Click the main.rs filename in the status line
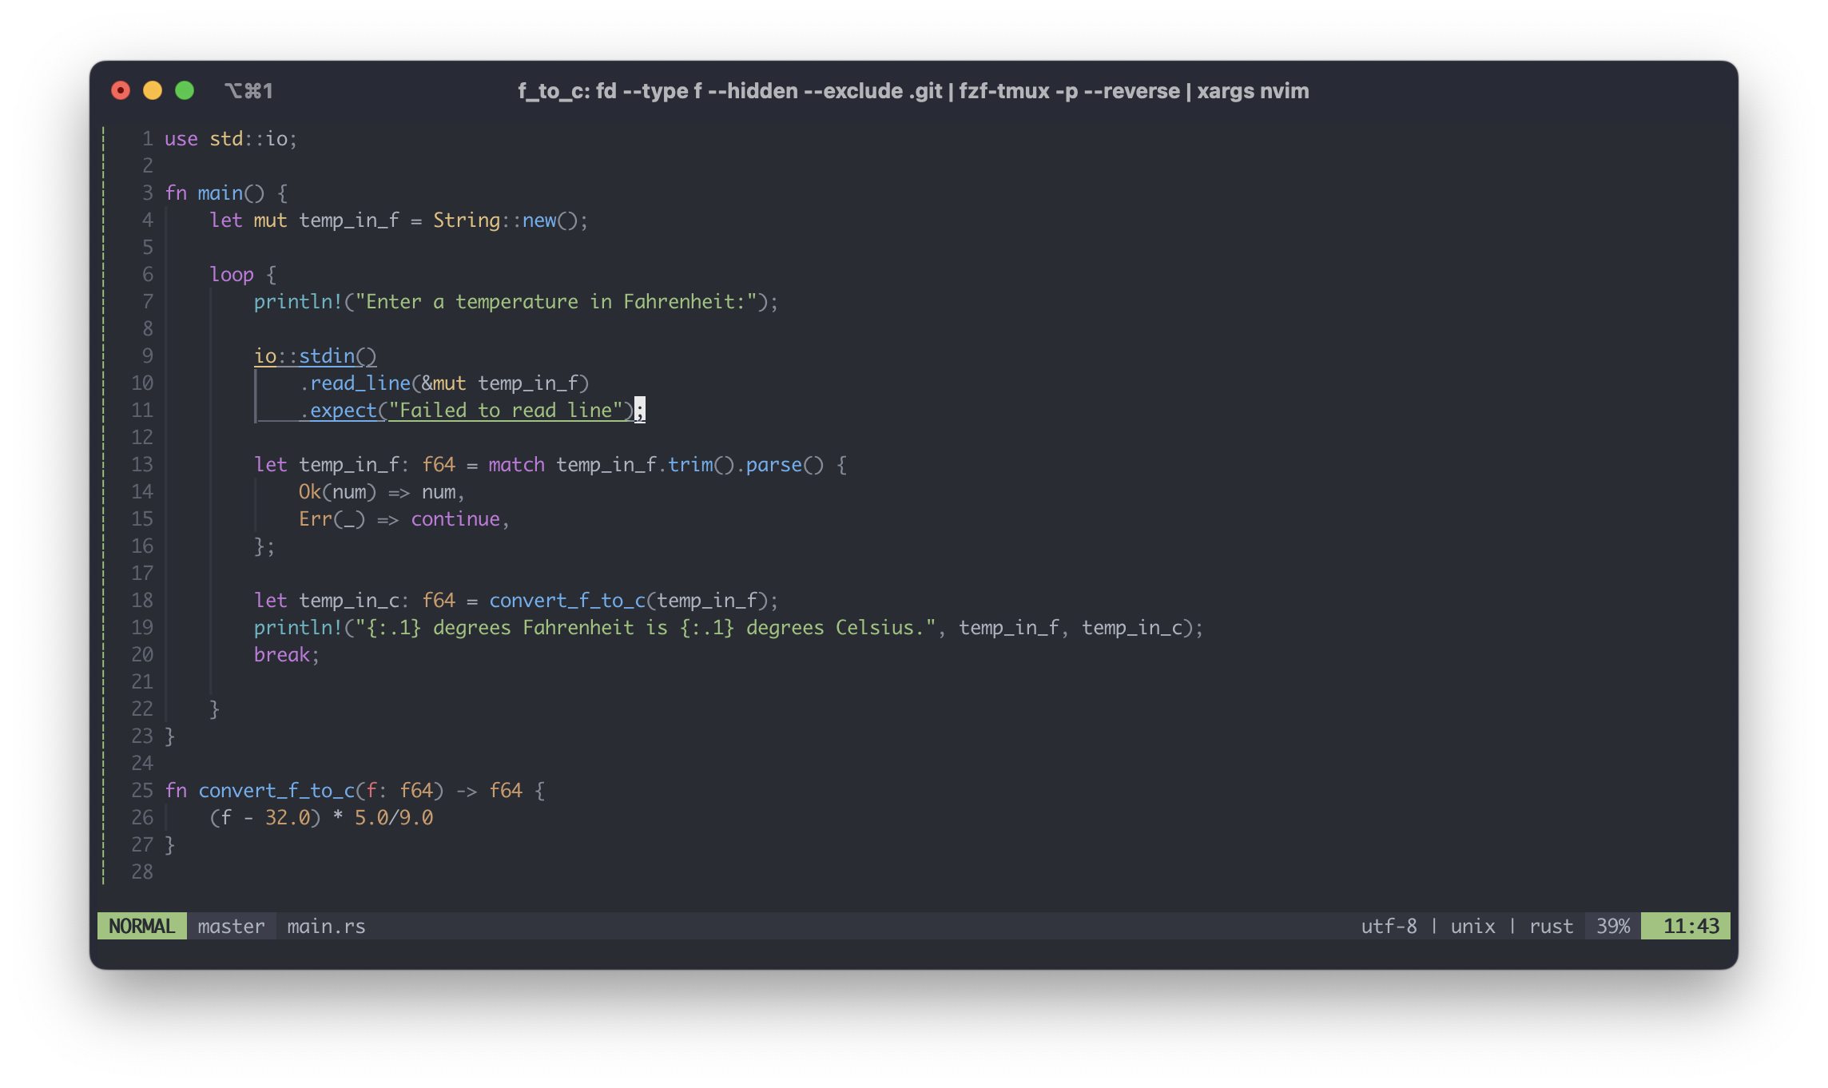 coord(326,926)
